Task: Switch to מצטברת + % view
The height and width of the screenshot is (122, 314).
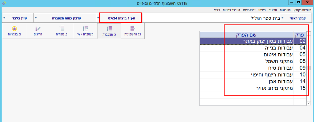Action: [x=85, y=31]
